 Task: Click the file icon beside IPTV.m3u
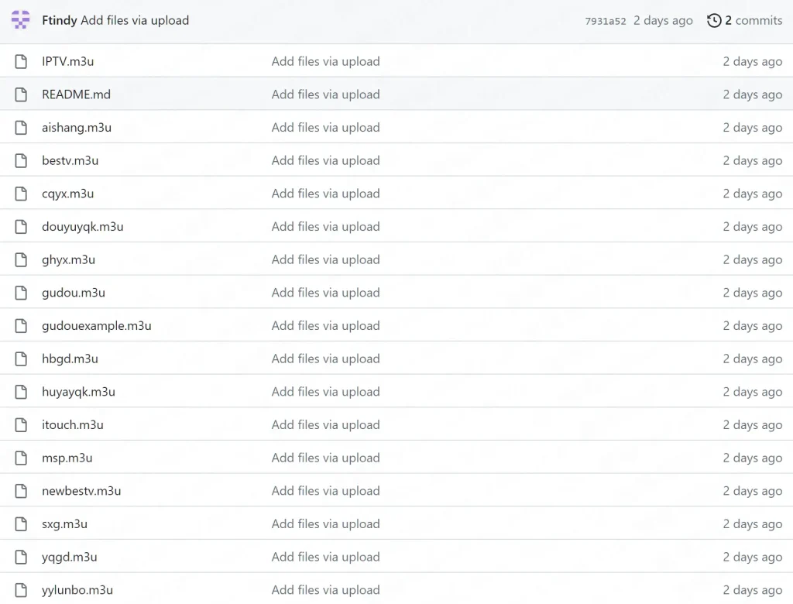21,61
